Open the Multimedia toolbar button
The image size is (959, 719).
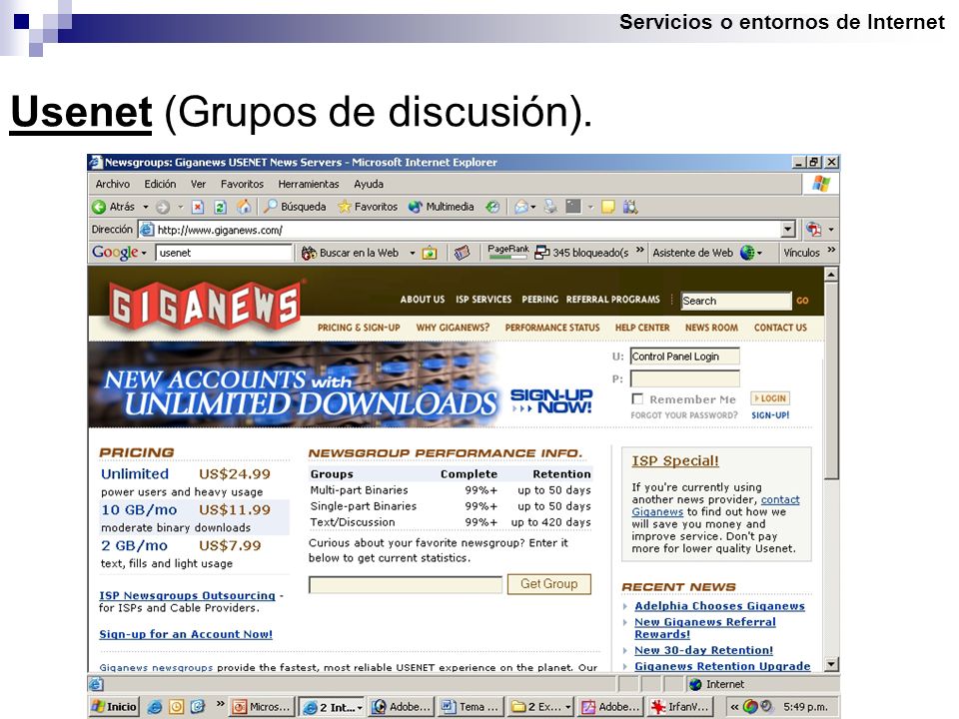442,207
